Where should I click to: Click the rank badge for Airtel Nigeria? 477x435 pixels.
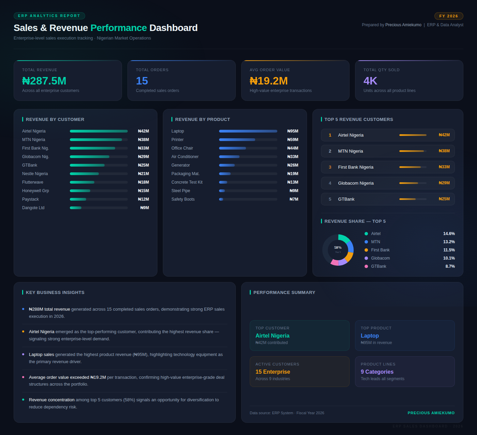click(x=330, y=135)
